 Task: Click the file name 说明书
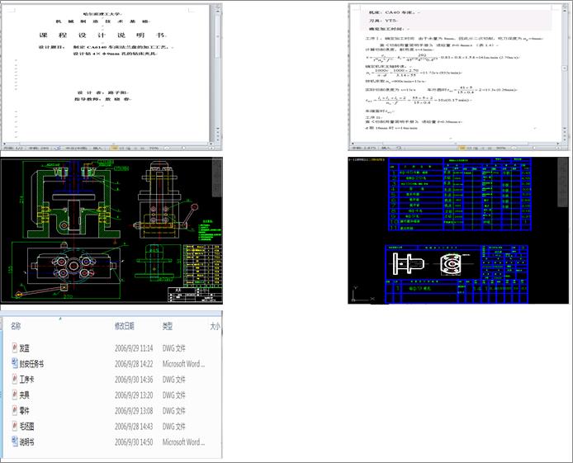26,442
